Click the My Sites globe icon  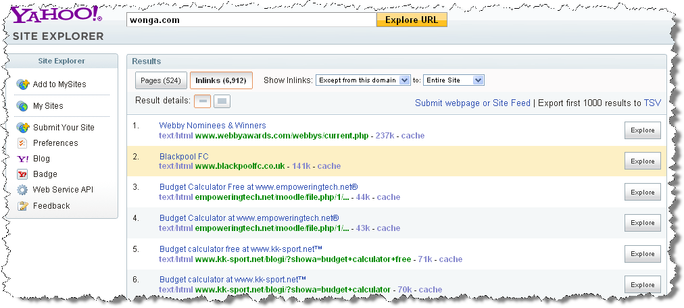(22, 106)
